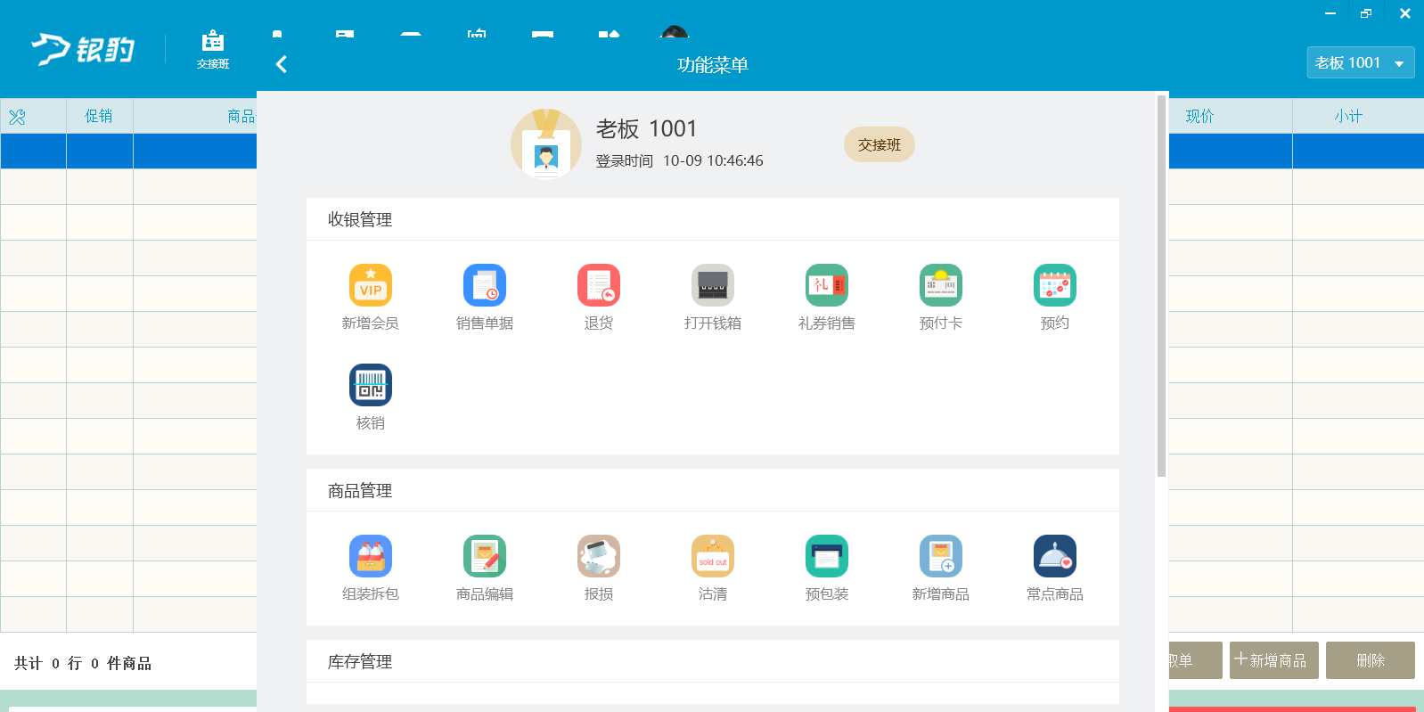Image resolution: width=1424 pixels, height=712 pixels.
Task: Click the 十新增商品 button at bottom right
Action: coord(1274,660)
